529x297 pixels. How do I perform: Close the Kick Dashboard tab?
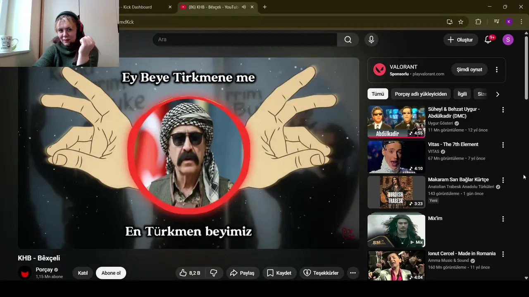pos(170,7)
